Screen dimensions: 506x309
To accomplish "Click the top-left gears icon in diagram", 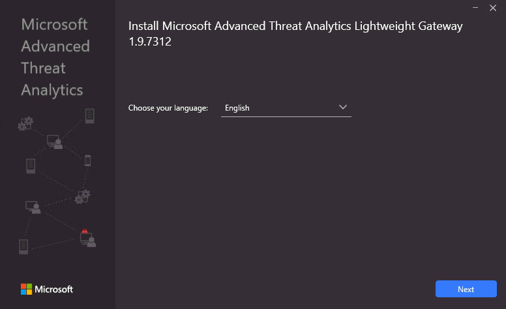I will pyautogui.click(x=25, y=124).
